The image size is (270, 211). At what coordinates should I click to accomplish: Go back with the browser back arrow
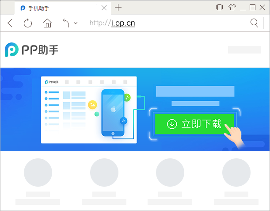[x=10, y=23]
